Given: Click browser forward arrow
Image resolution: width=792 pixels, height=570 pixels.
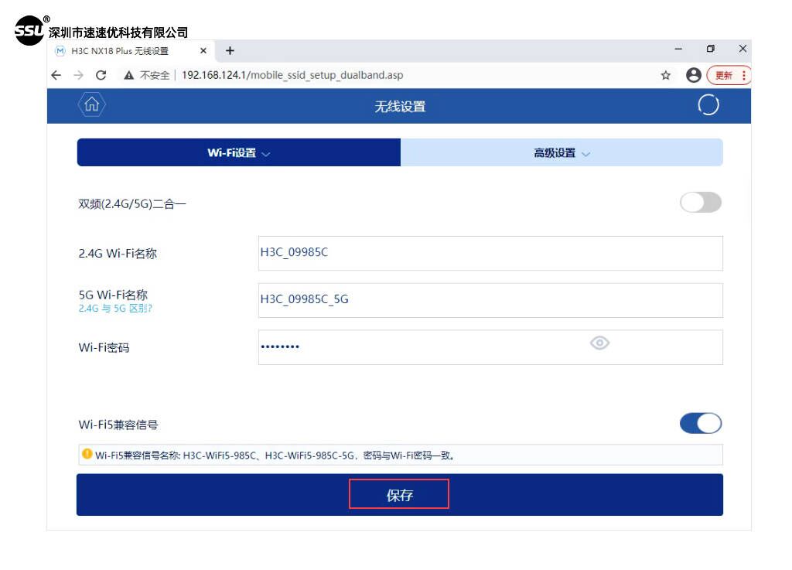Looking at the screenshot, I should [x=78, y=75].
